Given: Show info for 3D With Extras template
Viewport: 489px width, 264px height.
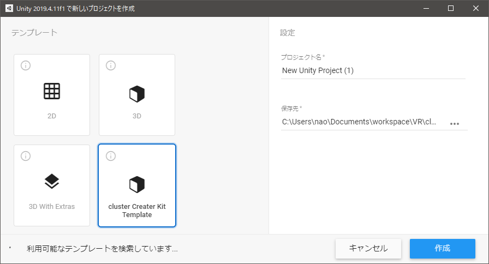Looking at the screenshot, I should point(26,156).
